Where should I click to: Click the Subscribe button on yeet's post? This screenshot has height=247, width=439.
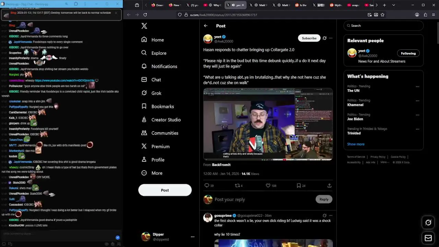pyautogui.click(x=309, y=38)
